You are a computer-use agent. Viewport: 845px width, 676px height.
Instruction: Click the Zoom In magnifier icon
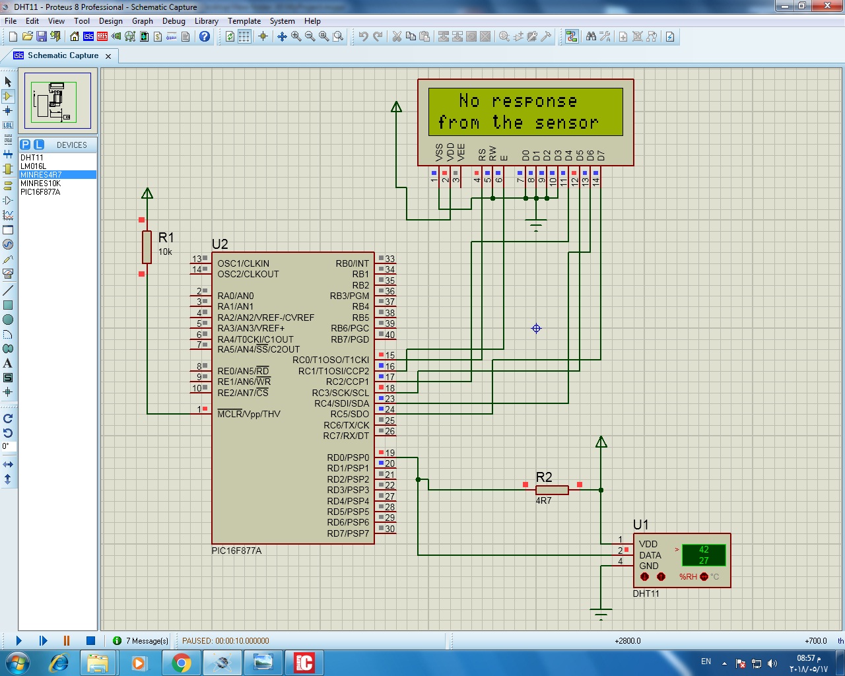(x=296, y=36)
